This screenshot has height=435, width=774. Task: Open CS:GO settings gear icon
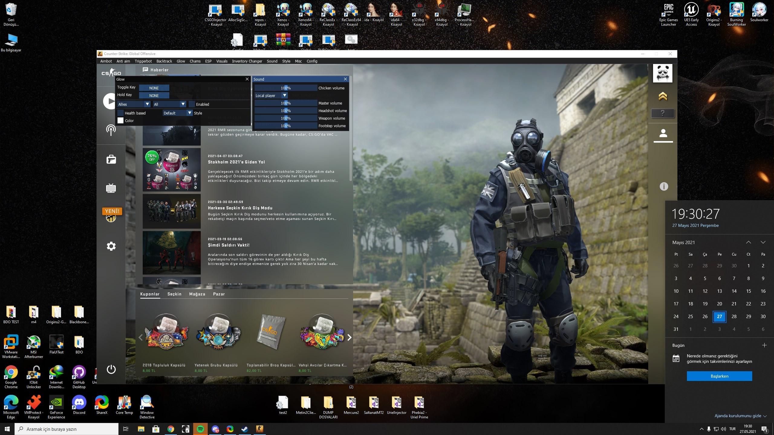[111, 246]
